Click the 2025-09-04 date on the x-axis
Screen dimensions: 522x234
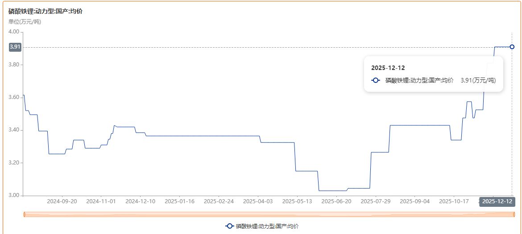click(x=414, y=201)
